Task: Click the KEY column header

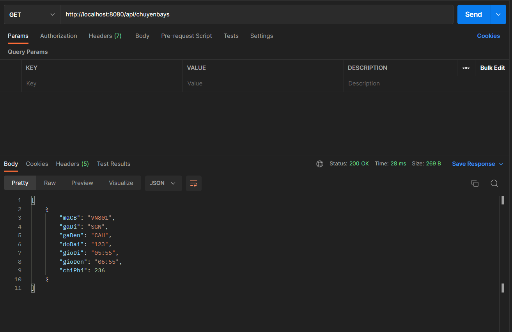Action: point(32,68)
